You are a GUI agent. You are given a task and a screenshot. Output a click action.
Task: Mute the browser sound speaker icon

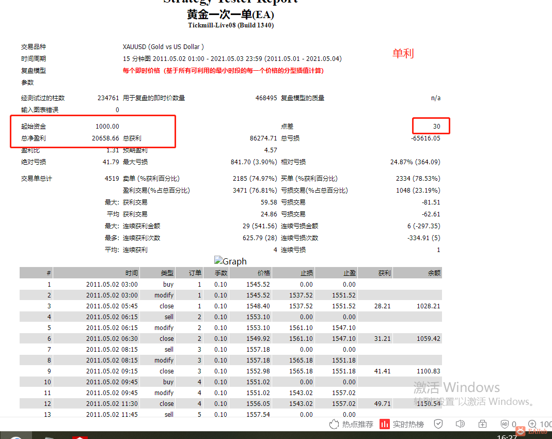[460, 424]
